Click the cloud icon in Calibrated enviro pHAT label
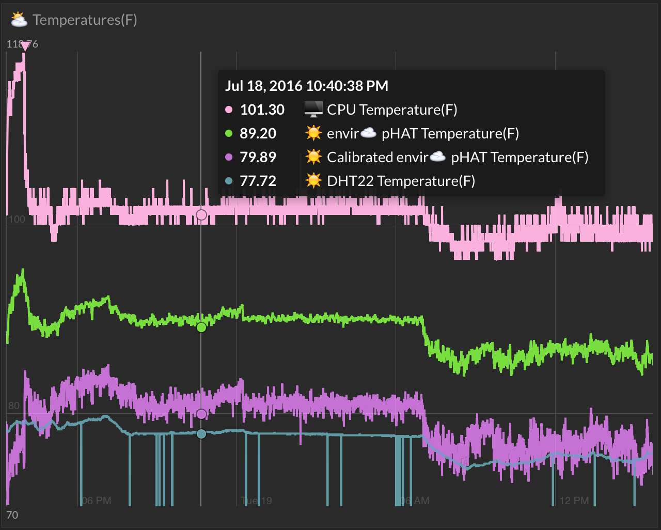 [437, 157]
